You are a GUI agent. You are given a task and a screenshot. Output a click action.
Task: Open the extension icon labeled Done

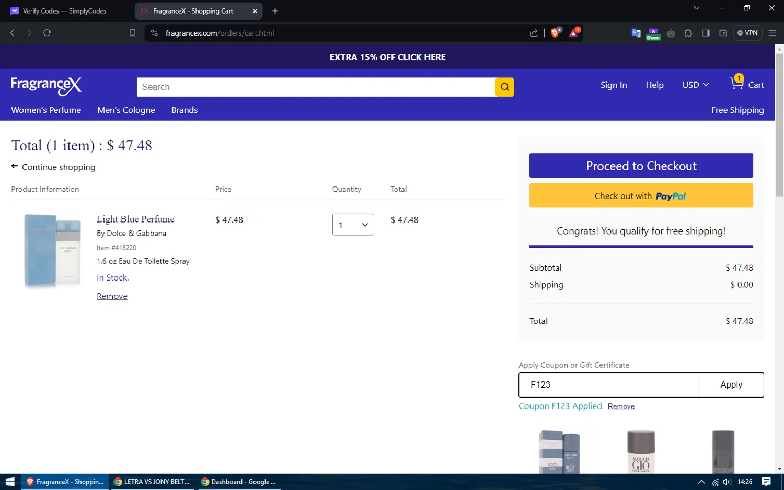[653, 34]
